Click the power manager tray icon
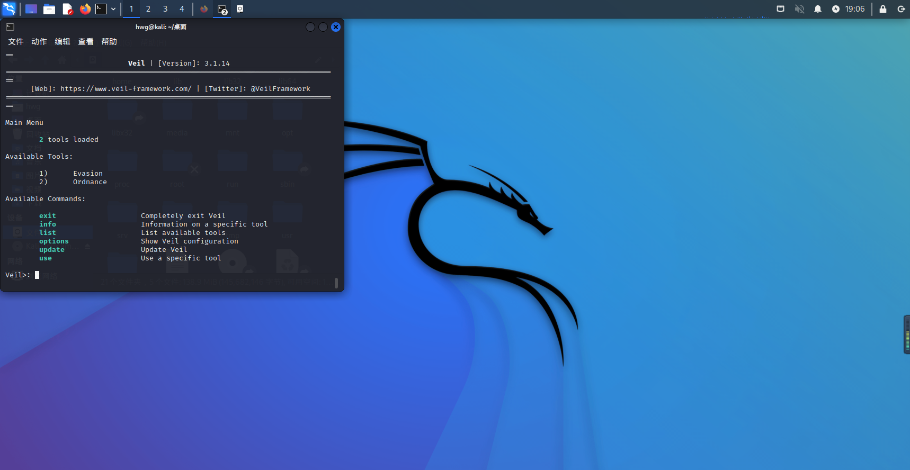The height and width of the screenshot is (470, 910). coord(836,9)
